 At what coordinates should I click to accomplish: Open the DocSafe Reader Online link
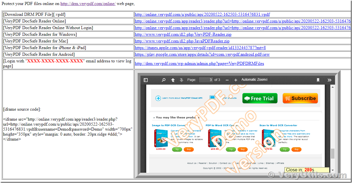point(243,21)
